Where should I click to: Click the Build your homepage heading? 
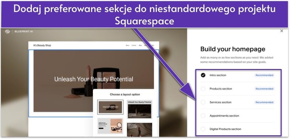pos(233,49)
